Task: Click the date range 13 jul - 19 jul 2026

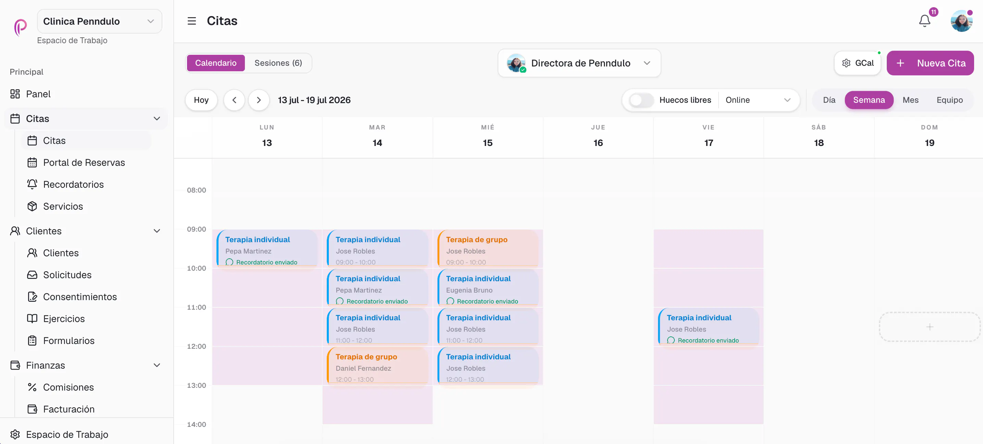Action: (x=314, y=100)
